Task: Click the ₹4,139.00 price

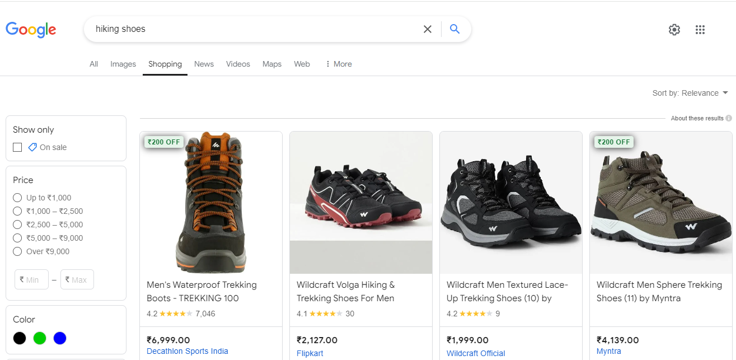Action: coord(618,340)
